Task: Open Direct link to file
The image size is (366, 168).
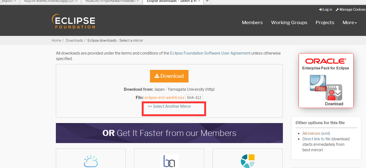Action: pyautogui.click(x=316, y=139)
